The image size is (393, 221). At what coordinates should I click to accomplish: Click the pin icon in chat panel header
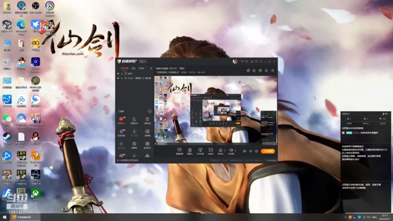(383, 114)
